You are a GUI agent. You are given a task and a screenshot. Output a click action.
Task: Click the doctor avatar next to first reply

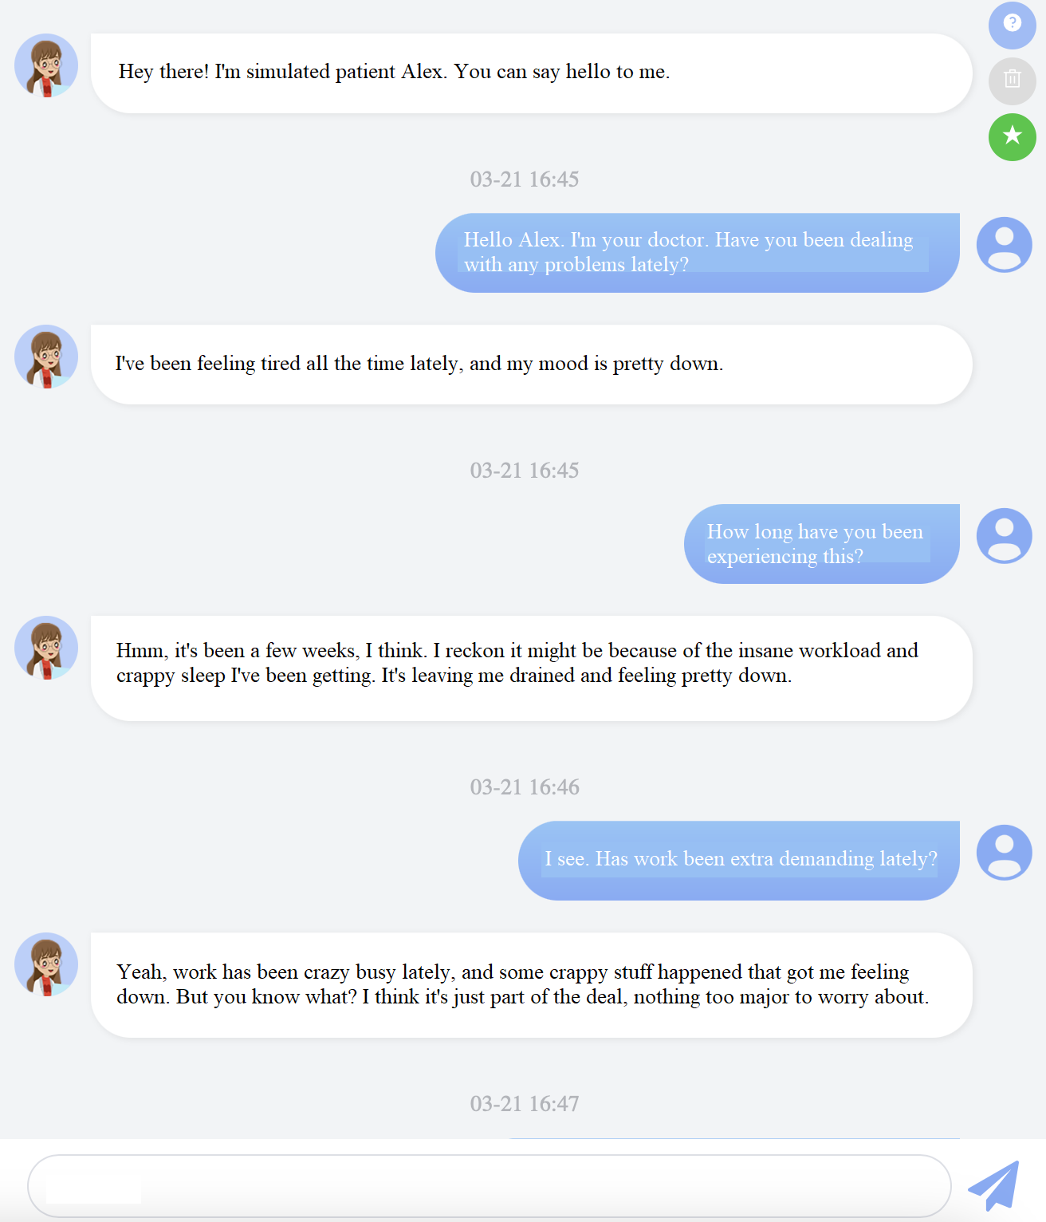pos(1004,245)
